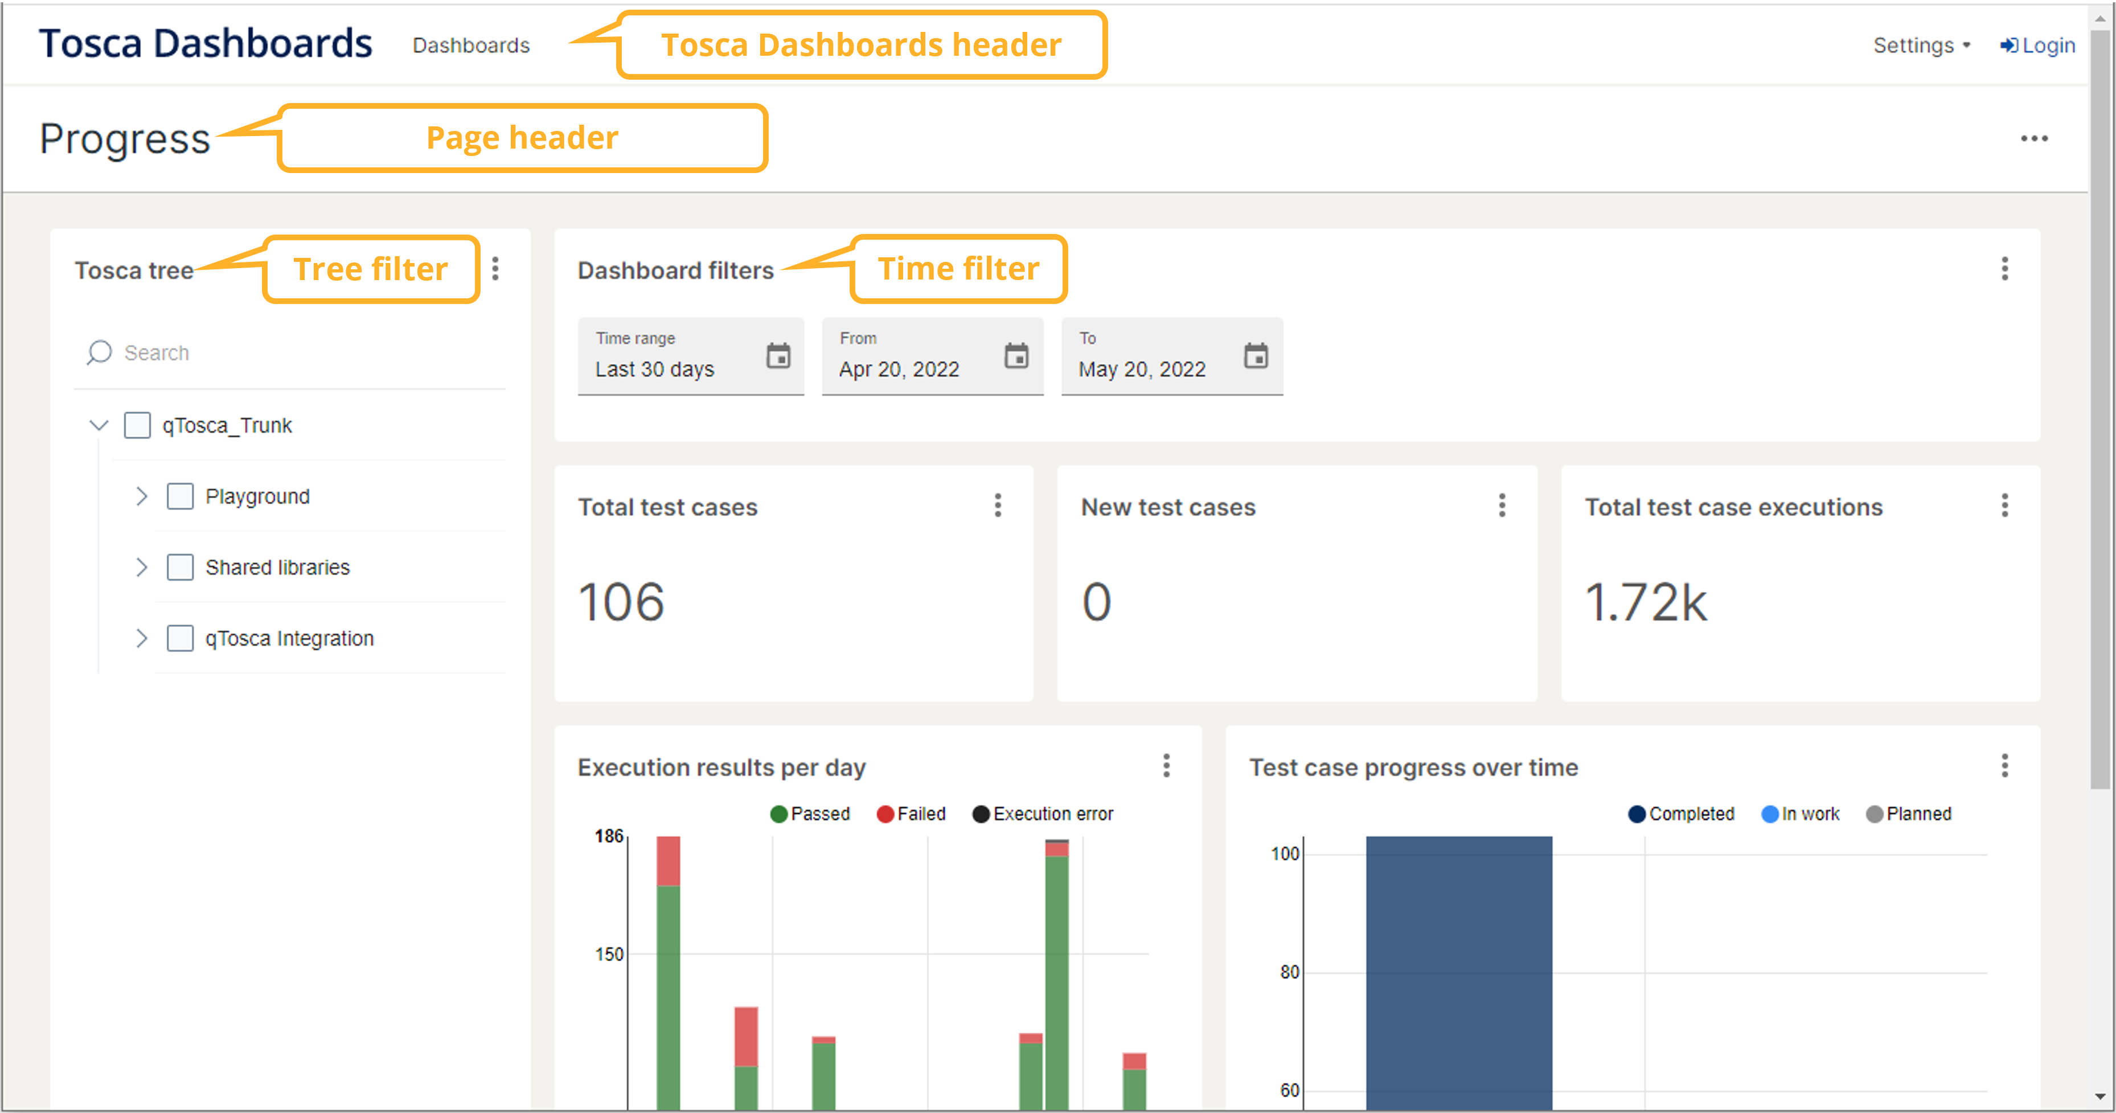The image size is (2116, 1113).
Task: Click the Execution results per day heading
Action: point(721,767)
